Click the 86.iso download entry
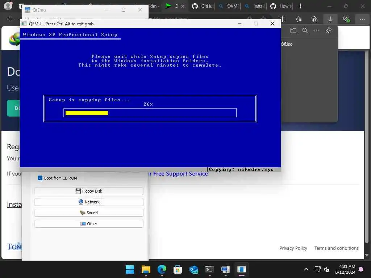The image size is (371, 278). coord(287,44)
